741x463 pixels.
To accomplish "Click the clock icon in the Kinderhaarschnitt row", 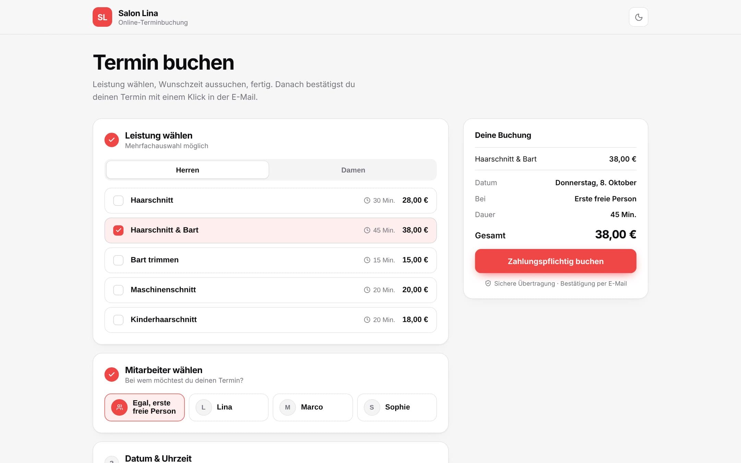I will pos(367,320).
